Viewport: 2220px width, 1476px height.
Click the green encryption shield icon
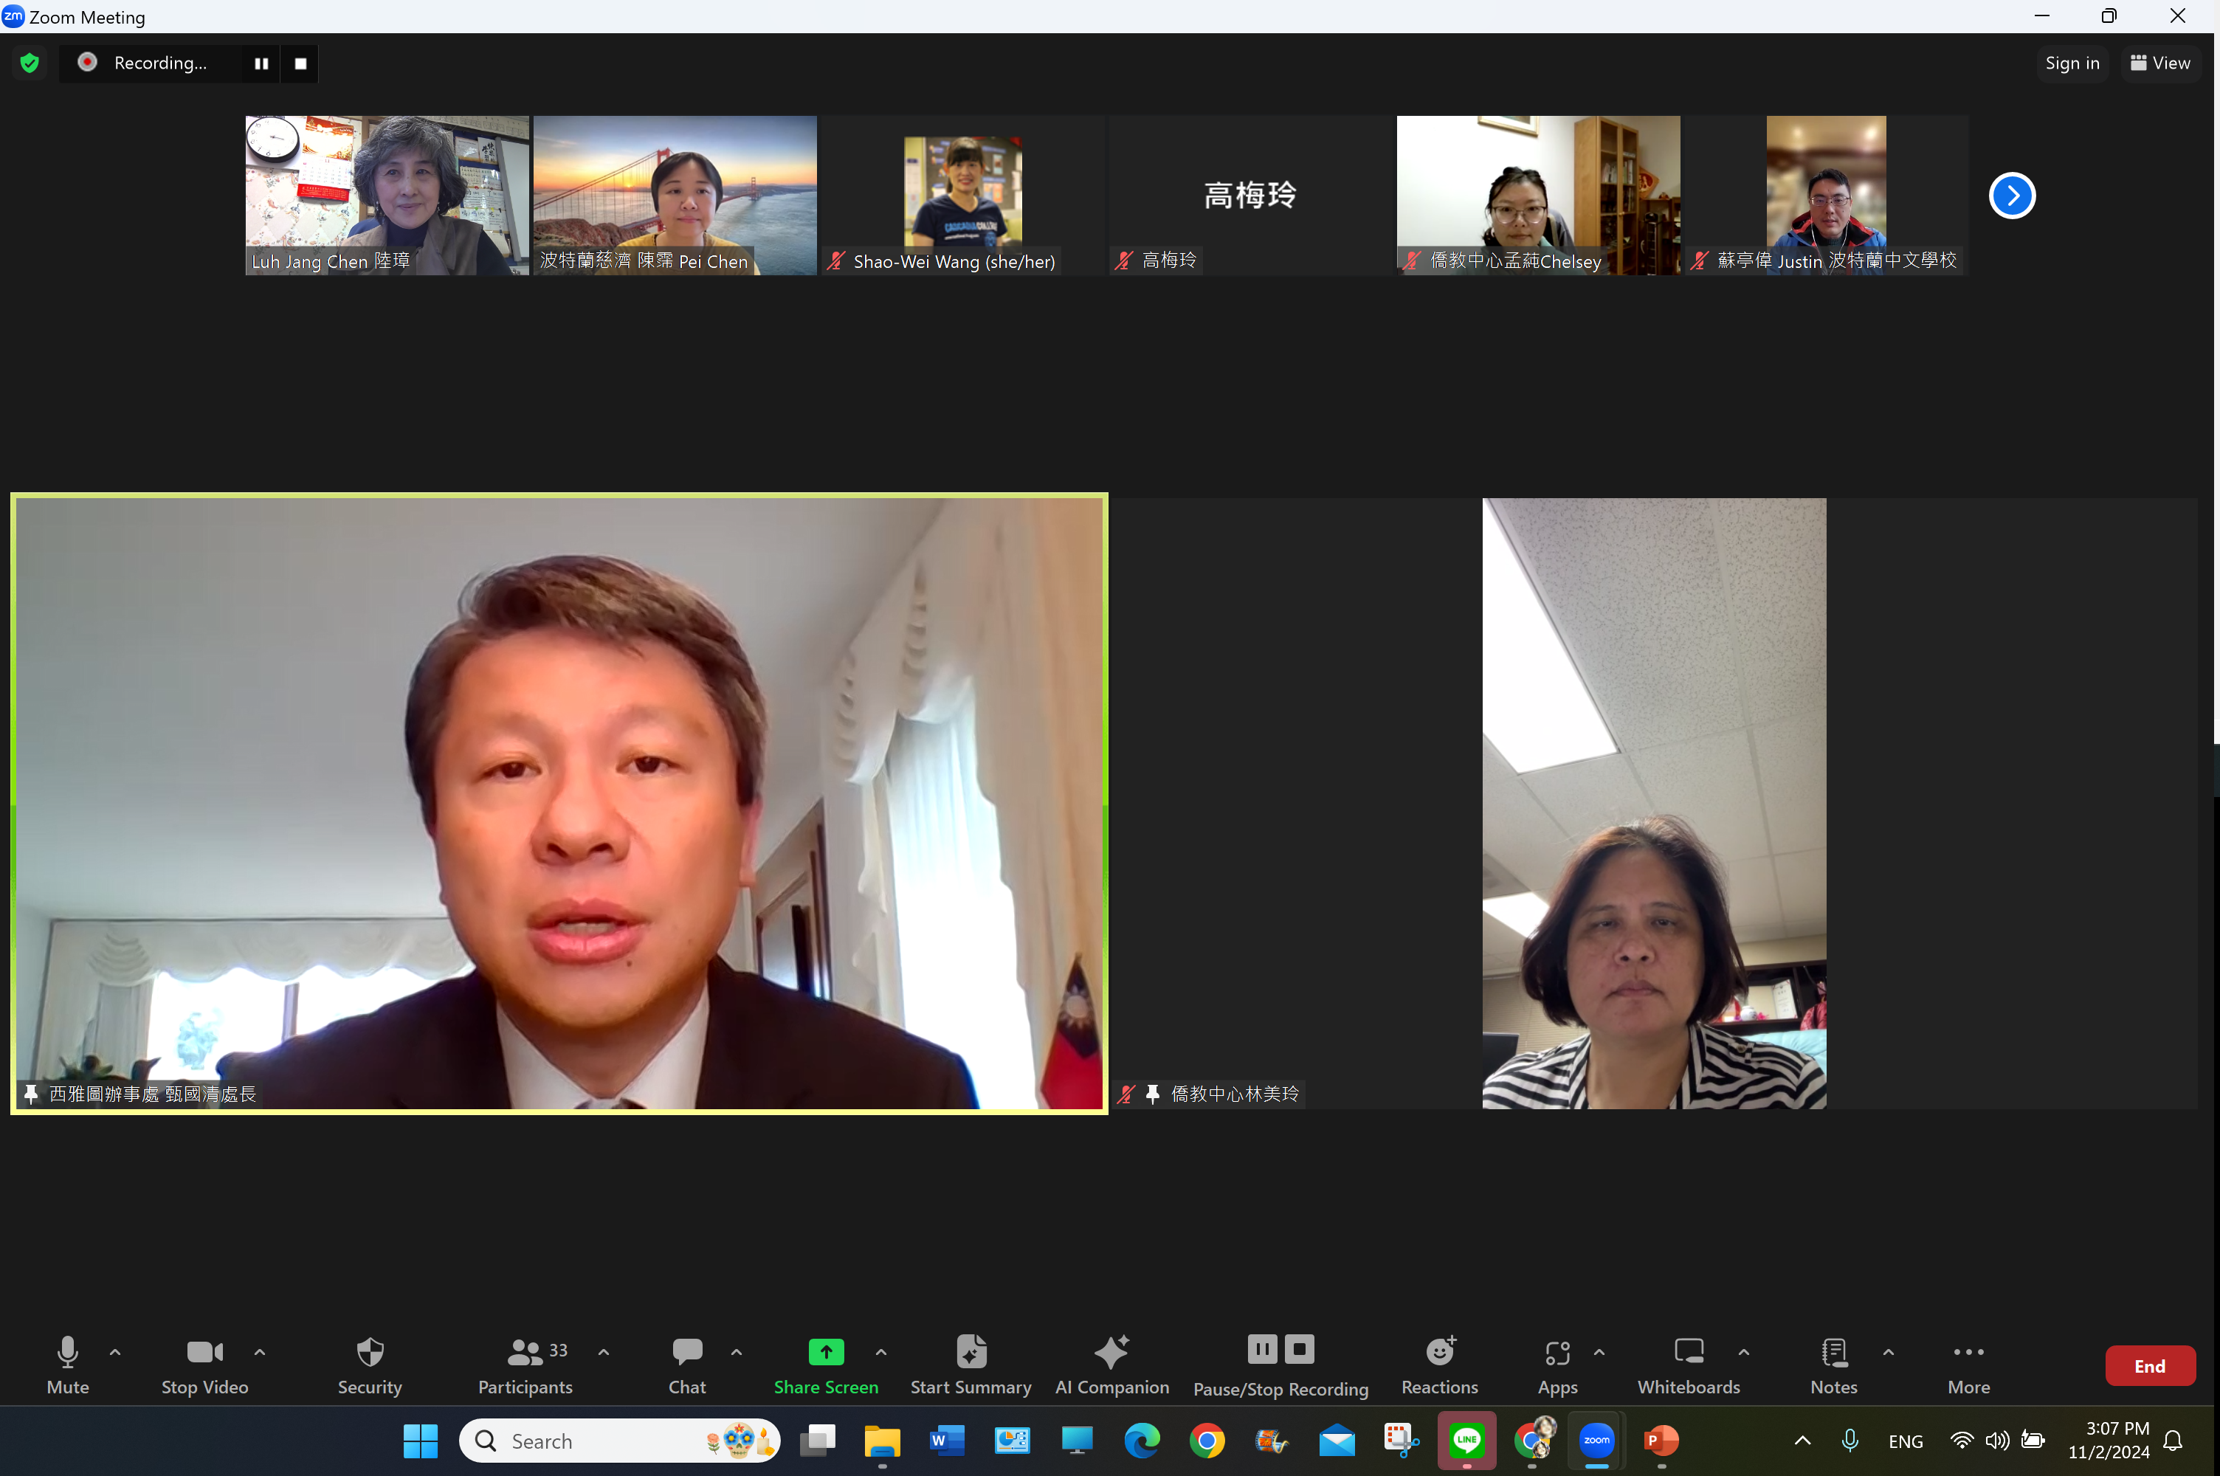[30, 63]
